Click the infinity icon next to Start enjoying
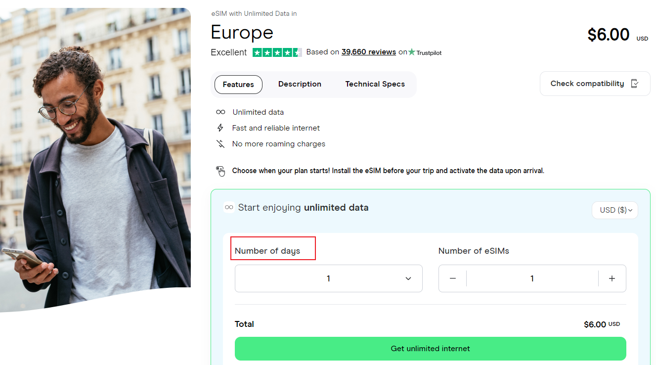This screenshot has width=656, height=365. [x=229, y=208]
